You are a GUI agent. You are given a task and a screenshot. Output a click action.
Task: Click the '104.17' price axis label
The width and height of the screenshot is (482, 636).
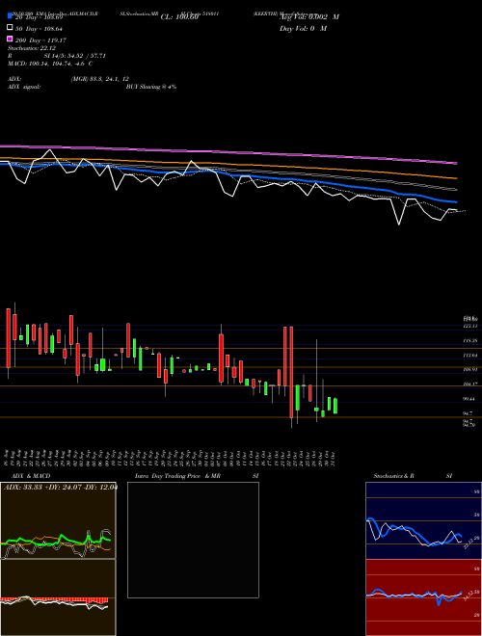469,384
